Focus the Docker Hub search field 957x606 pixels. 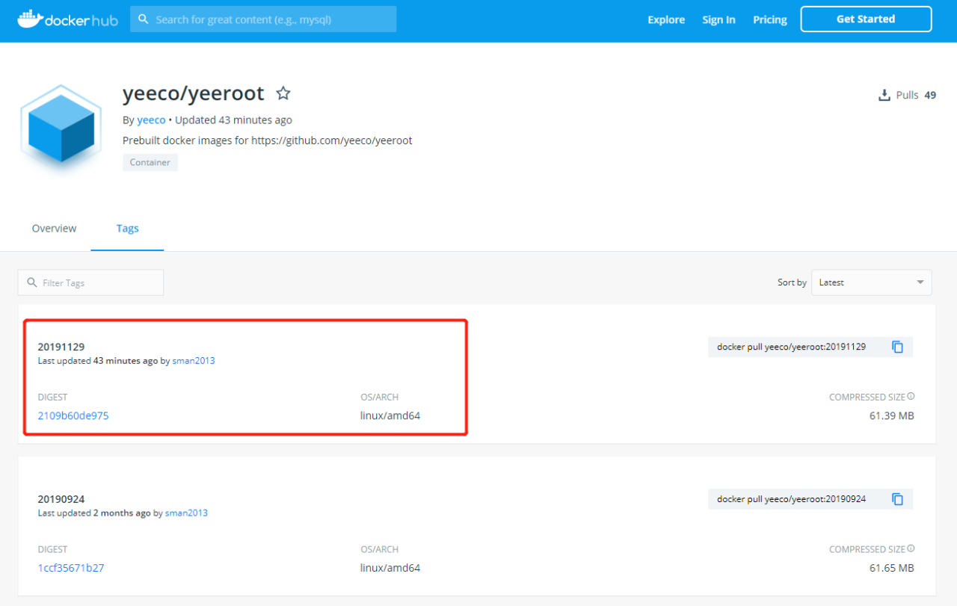[x=263, y=19]
